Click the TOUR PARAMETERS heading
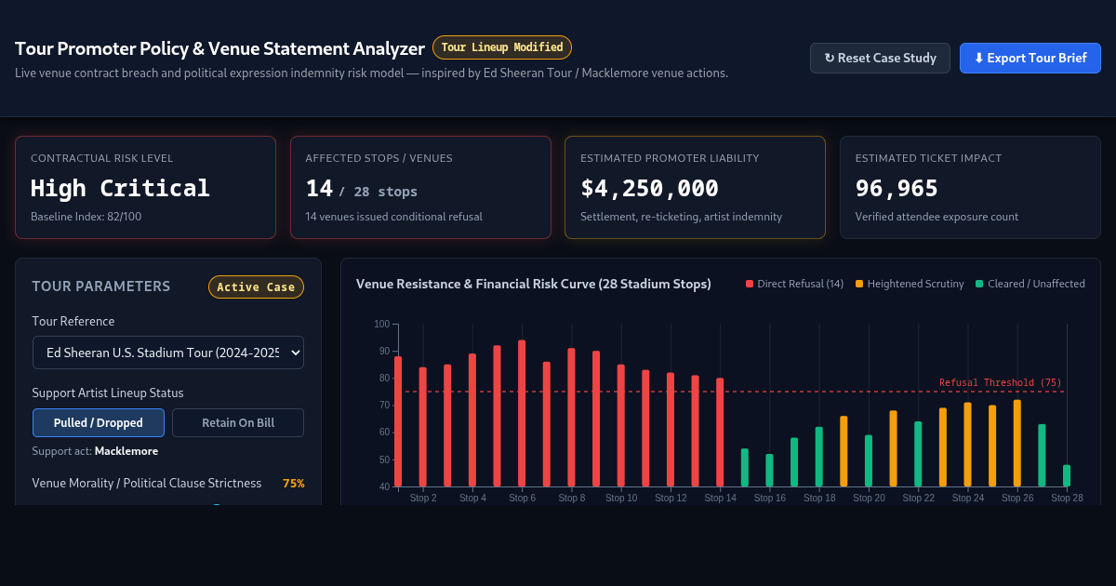 click(101, 286)
